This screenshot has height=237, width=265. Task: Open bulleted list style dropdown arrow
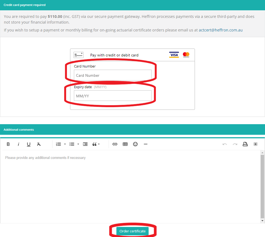click(x=78, y=144)
